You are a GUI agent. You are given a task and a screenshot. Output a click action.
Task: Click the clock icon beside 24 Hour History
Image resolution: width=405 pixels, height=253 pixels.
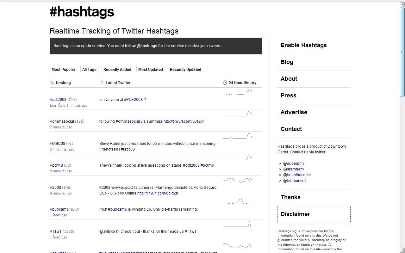click(x=225, y=82)
